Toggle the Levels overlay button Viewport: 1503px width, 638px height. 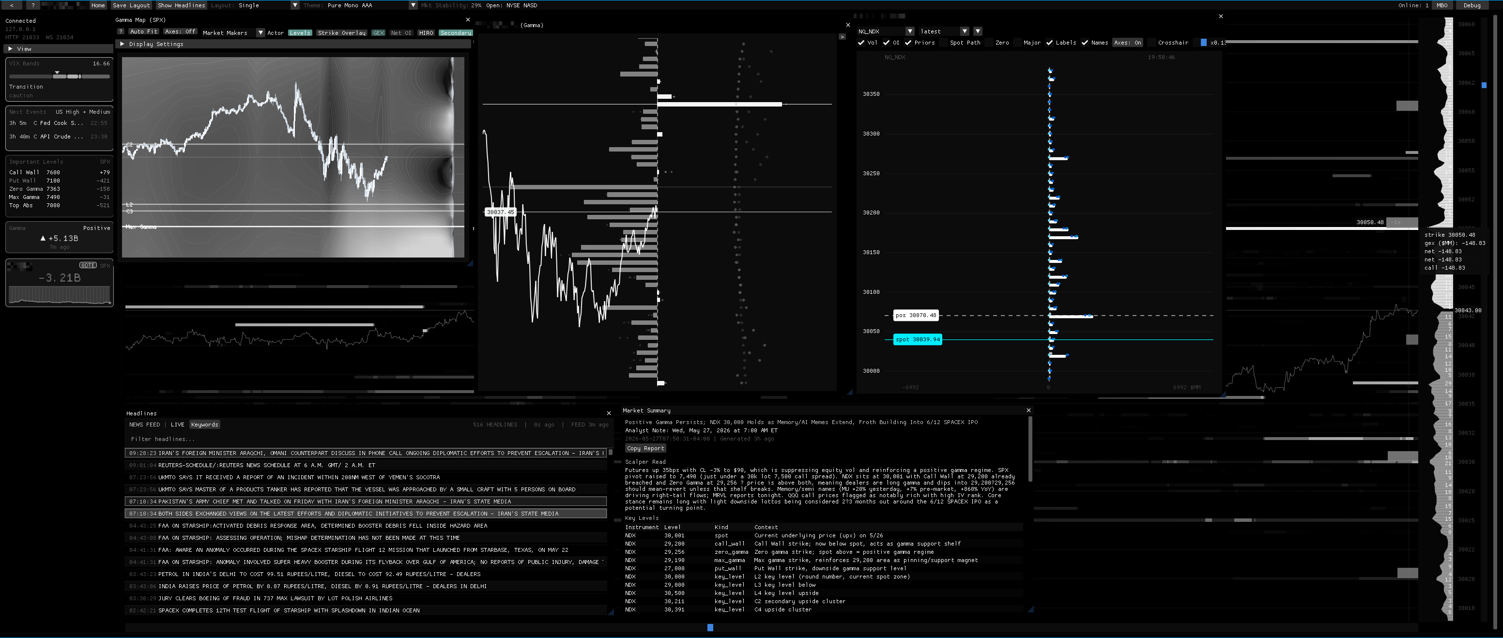pos(300,32)
